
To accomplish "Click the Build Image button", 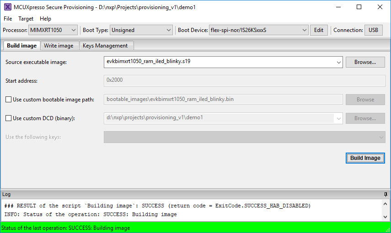I will 365,158.
